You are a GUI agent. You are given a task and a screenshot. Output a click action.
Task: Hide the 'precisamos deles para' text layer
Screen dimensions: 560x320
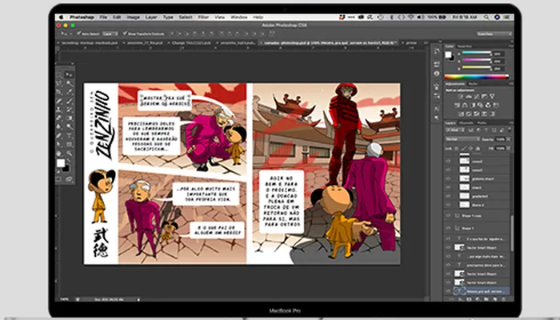point(448,265)
